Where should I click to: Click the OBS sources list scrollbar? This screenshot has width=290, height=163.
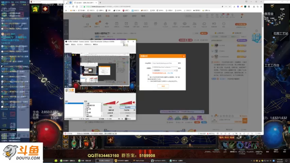click(x=101, y=110)
